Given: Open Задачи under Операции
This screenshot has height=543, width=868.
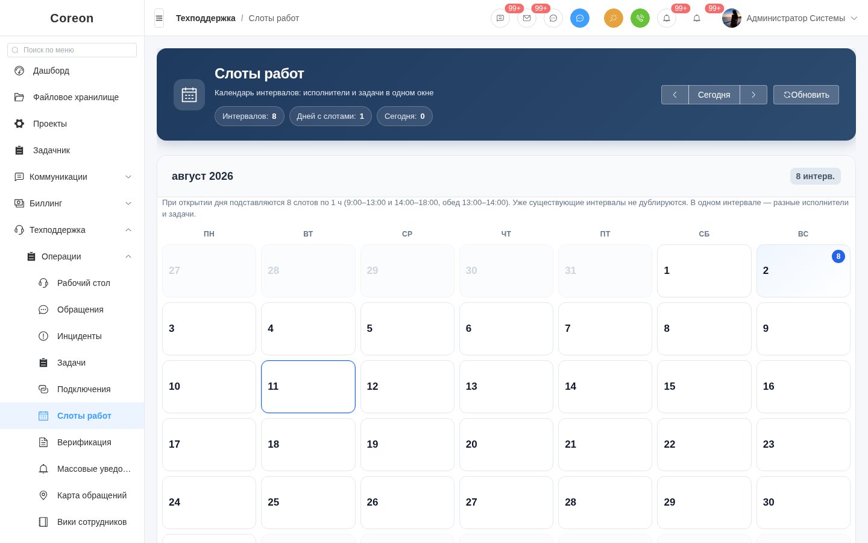Looking at the screenshot, I should tap(72, 363).
